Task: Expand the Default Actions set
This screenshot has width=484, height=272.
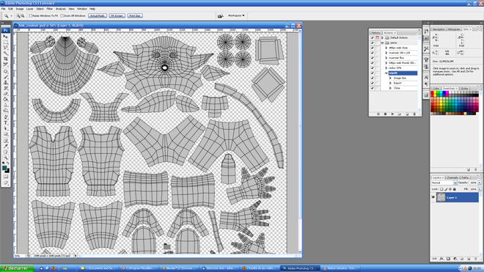Action: coord(383,37)
